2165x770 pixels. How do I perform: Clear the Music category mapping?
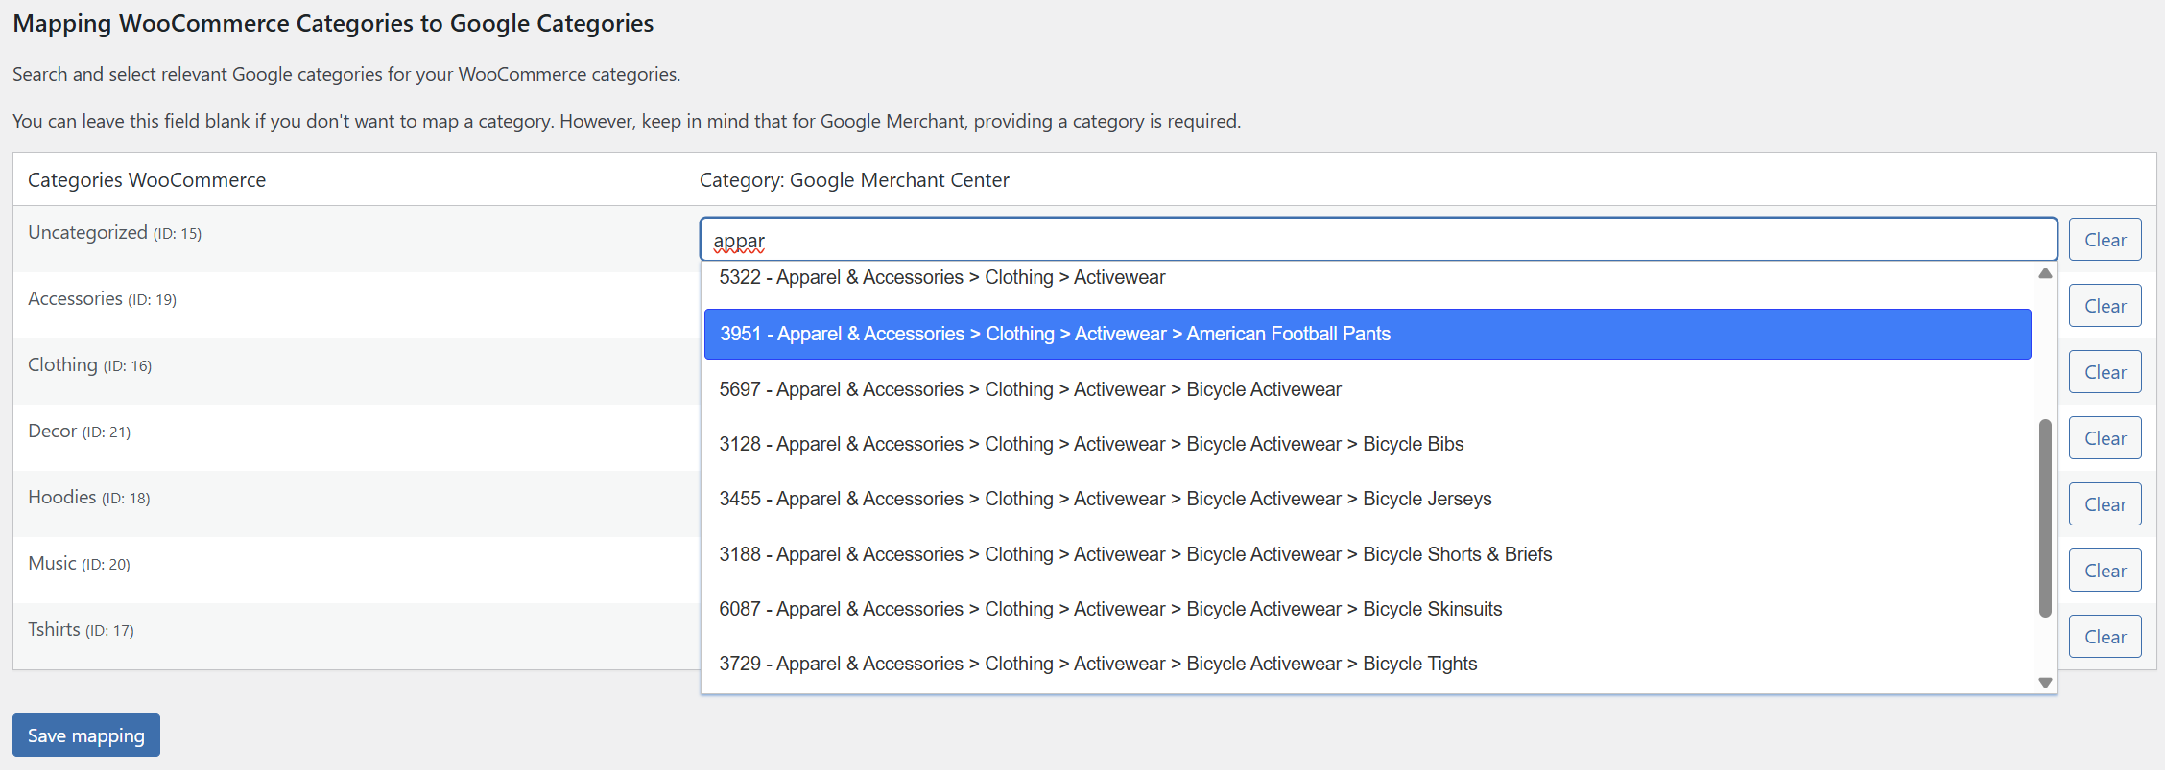coord(2105,571)
